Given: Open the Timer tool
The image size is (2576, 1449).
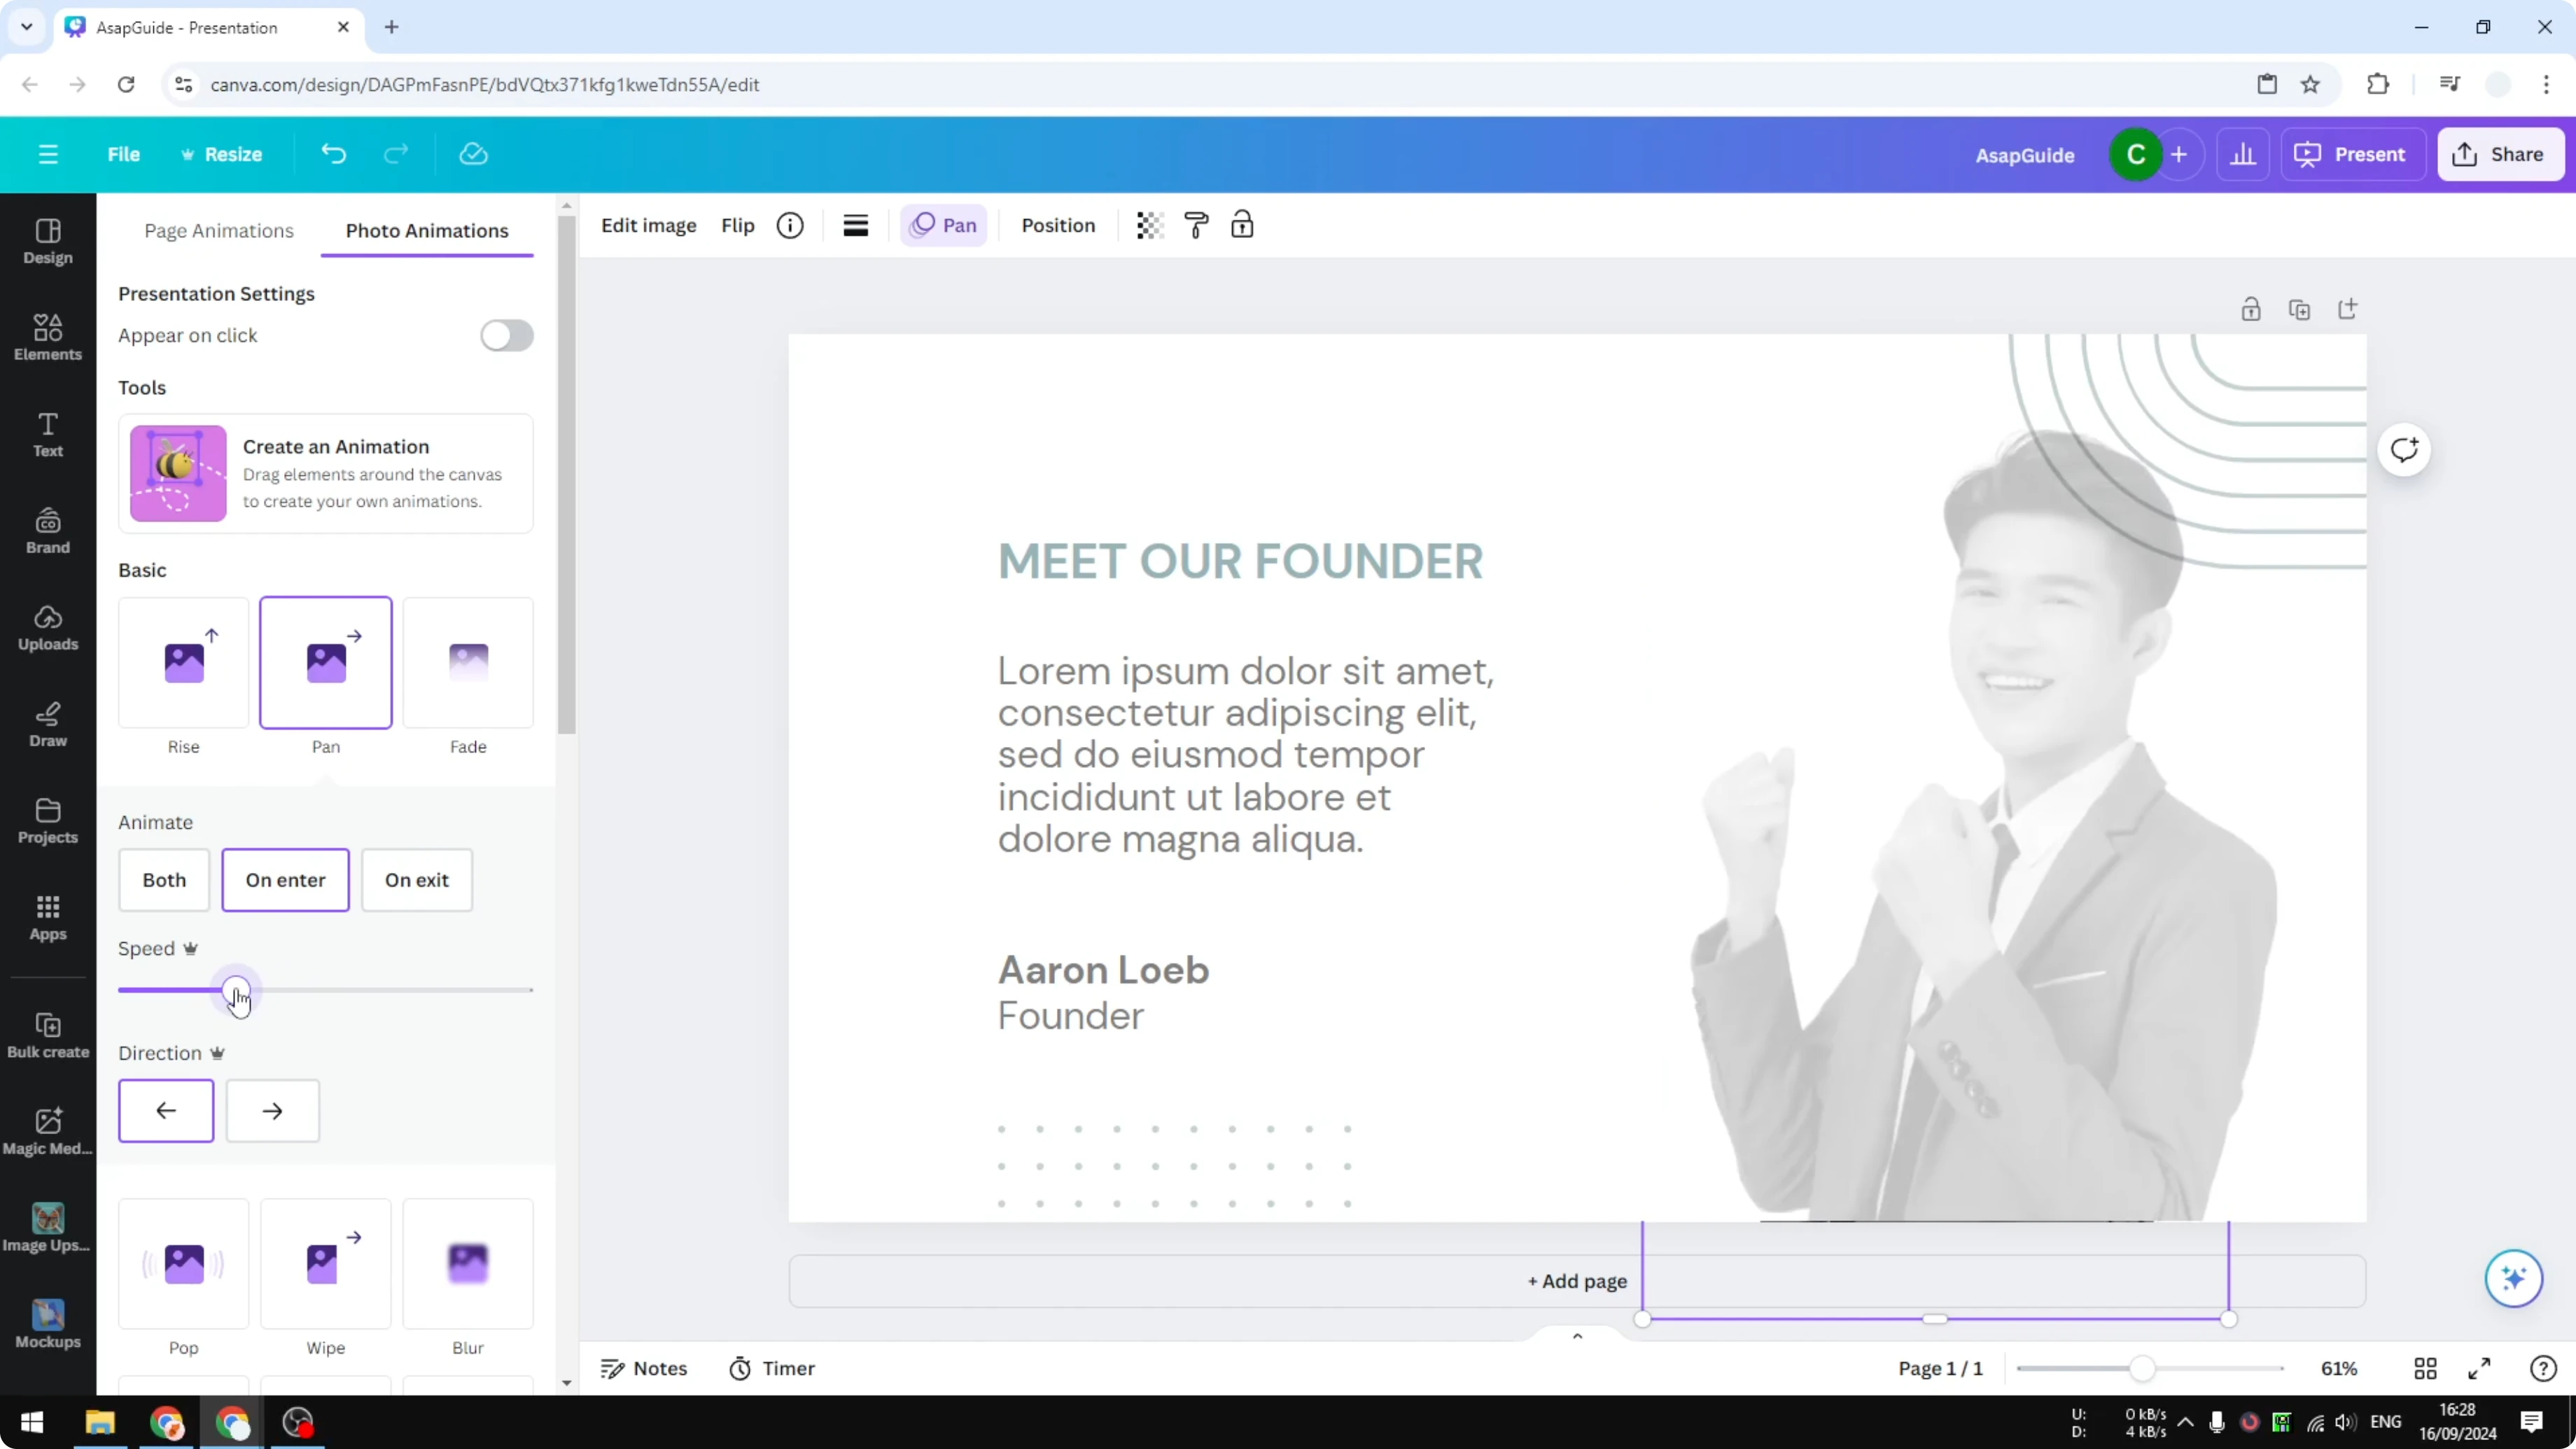Looking at the screenshot, I should 772,1368.
